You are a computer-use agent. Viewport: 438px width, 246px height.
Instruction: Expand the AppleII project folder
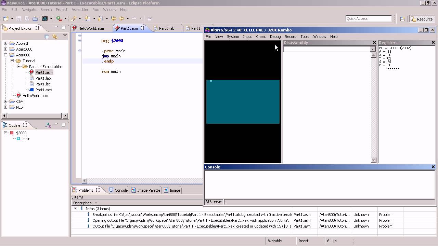(x=6, y=43)
